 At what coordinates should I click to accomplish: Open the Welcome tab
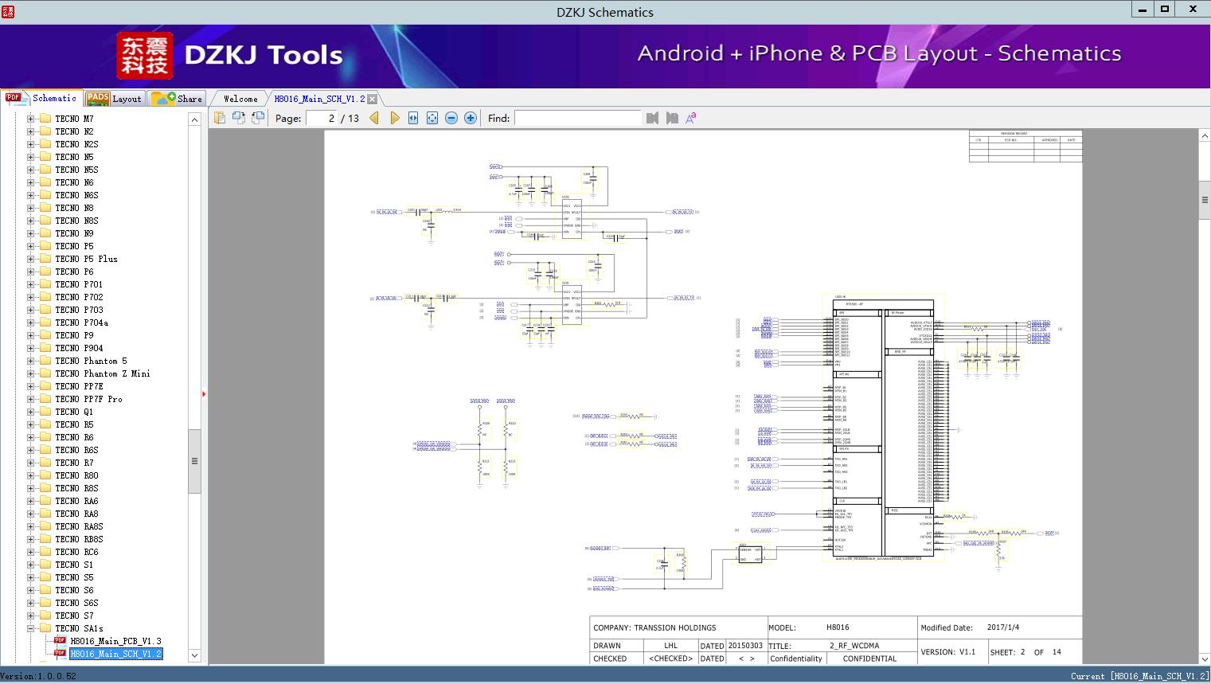click(x=240, y=99)
